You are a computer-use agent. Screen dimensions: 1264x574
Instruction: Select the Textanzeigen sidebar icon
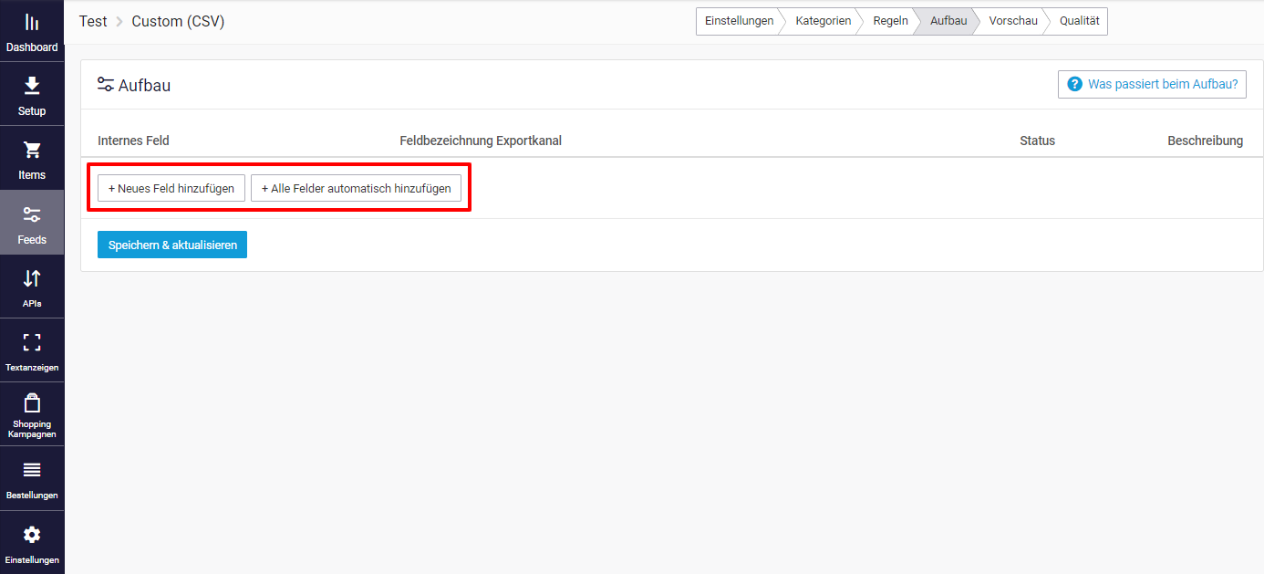click(x=32, y=347)
